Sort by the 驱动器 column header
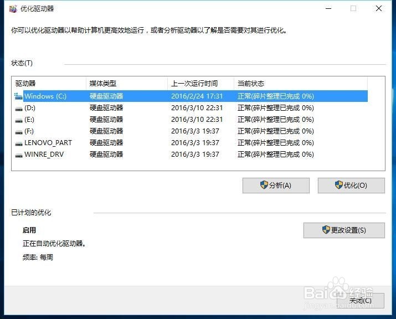The width and height of the screenshot is (396, 319). (49, 83)
